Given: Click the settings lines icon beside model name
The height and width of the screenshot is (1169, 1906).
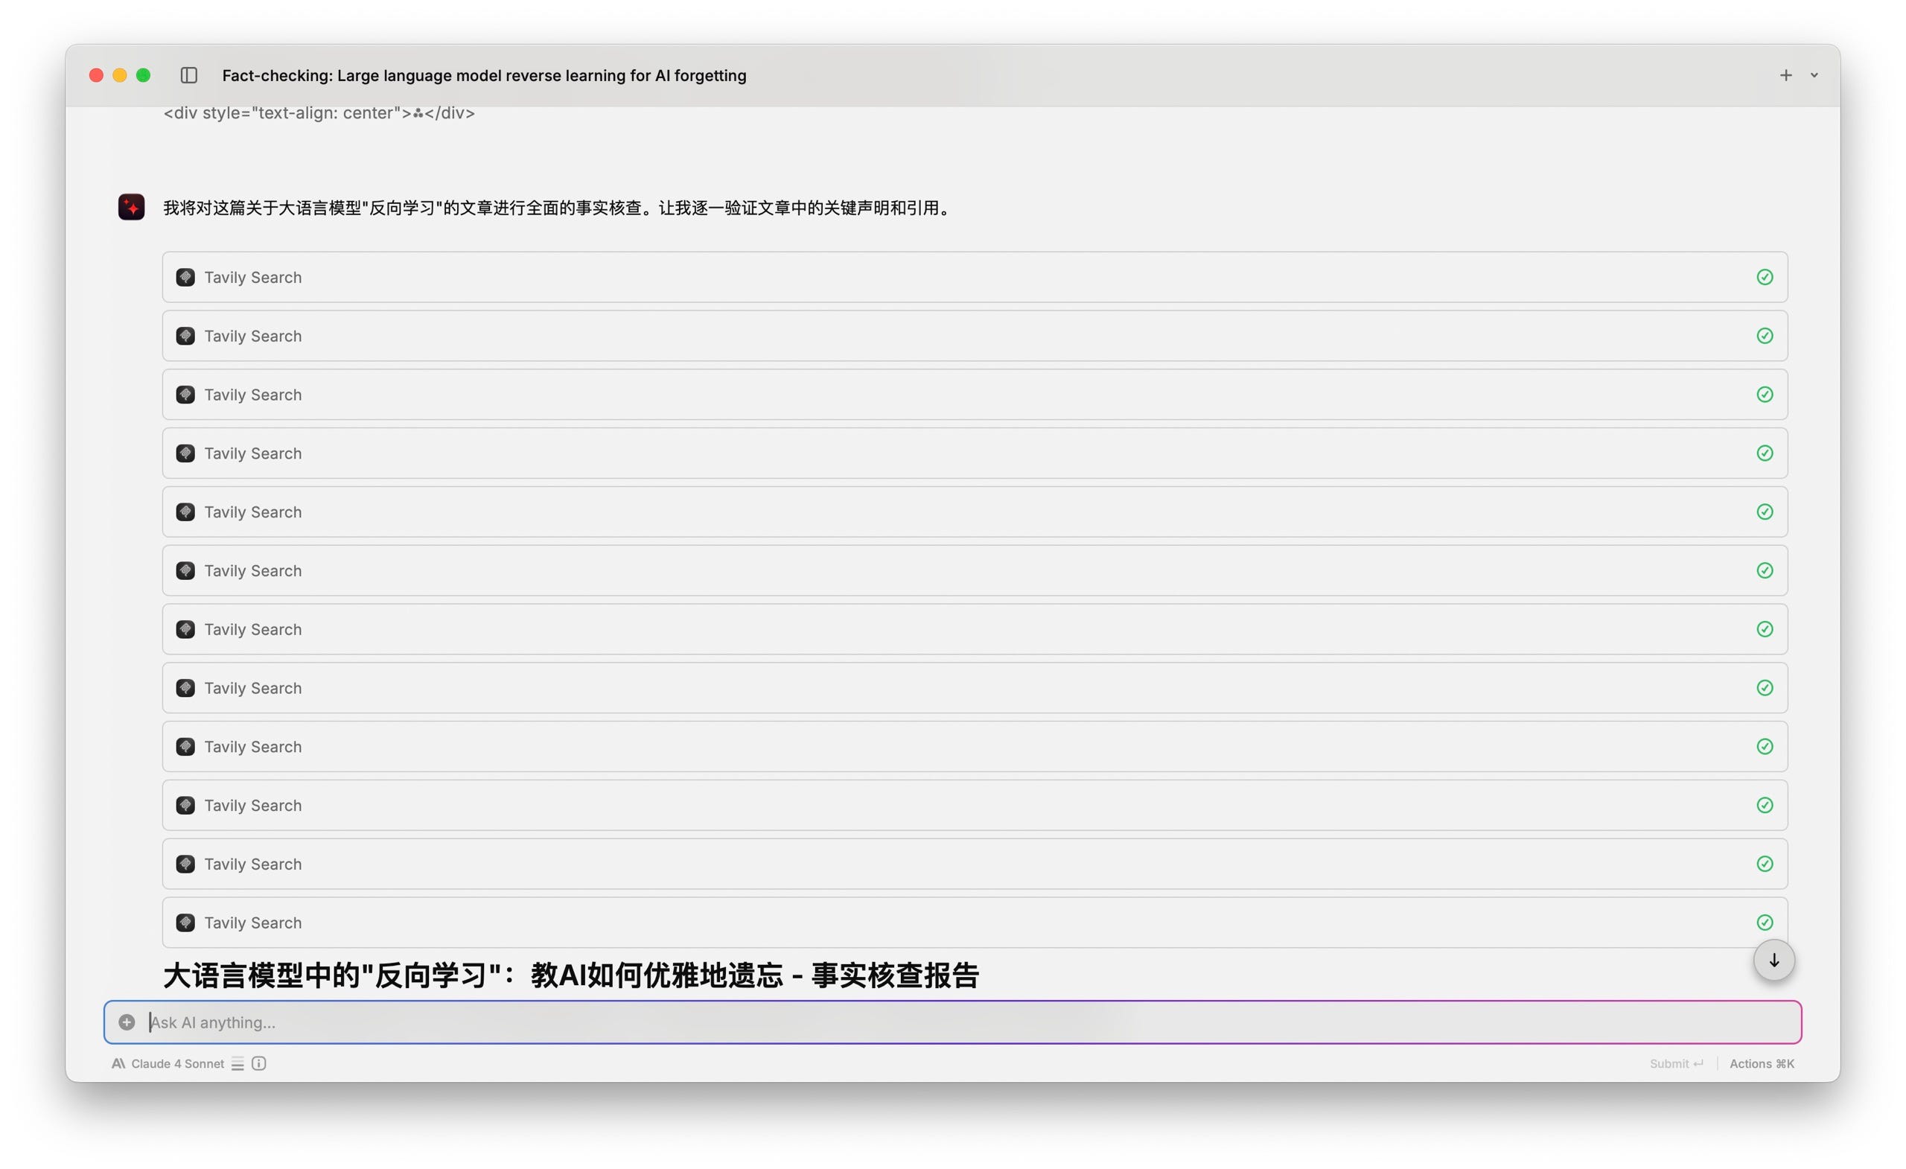Looking at the screenshot, I should point(238,1064).
